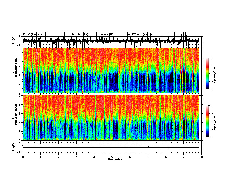Click the date 'Jul. 14, 2020'
227x176 pixels.
click(80, 35)
